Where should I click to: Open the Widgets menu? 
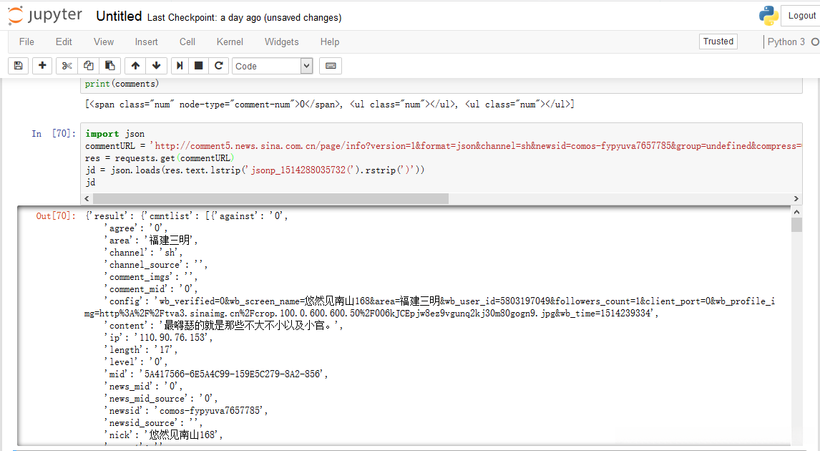[x=282, y=42]
